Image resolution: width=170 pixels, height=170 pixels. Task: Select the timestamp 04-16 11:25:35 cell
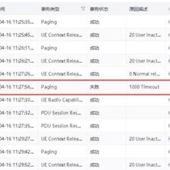coord(17,22)
